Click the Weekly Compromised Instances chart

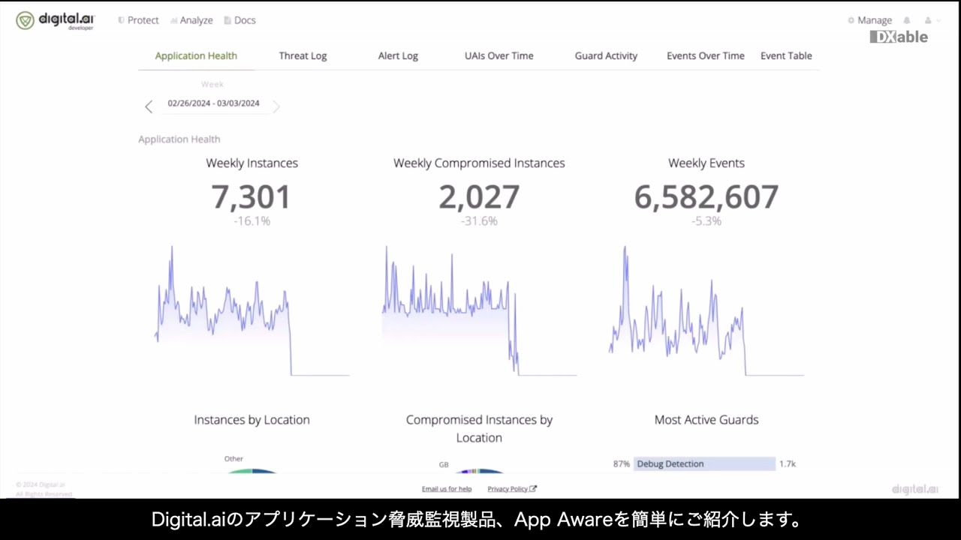point(479,310)
